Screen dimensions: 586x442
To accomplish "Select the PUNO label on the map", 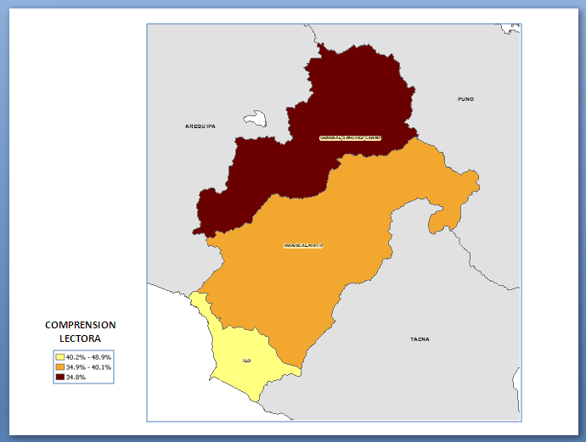I will point(465,99).
